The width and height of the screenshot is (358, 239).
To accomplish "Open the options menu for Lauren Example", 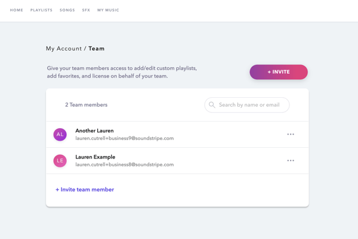I will pyautogui.click(x=291, y=161).
